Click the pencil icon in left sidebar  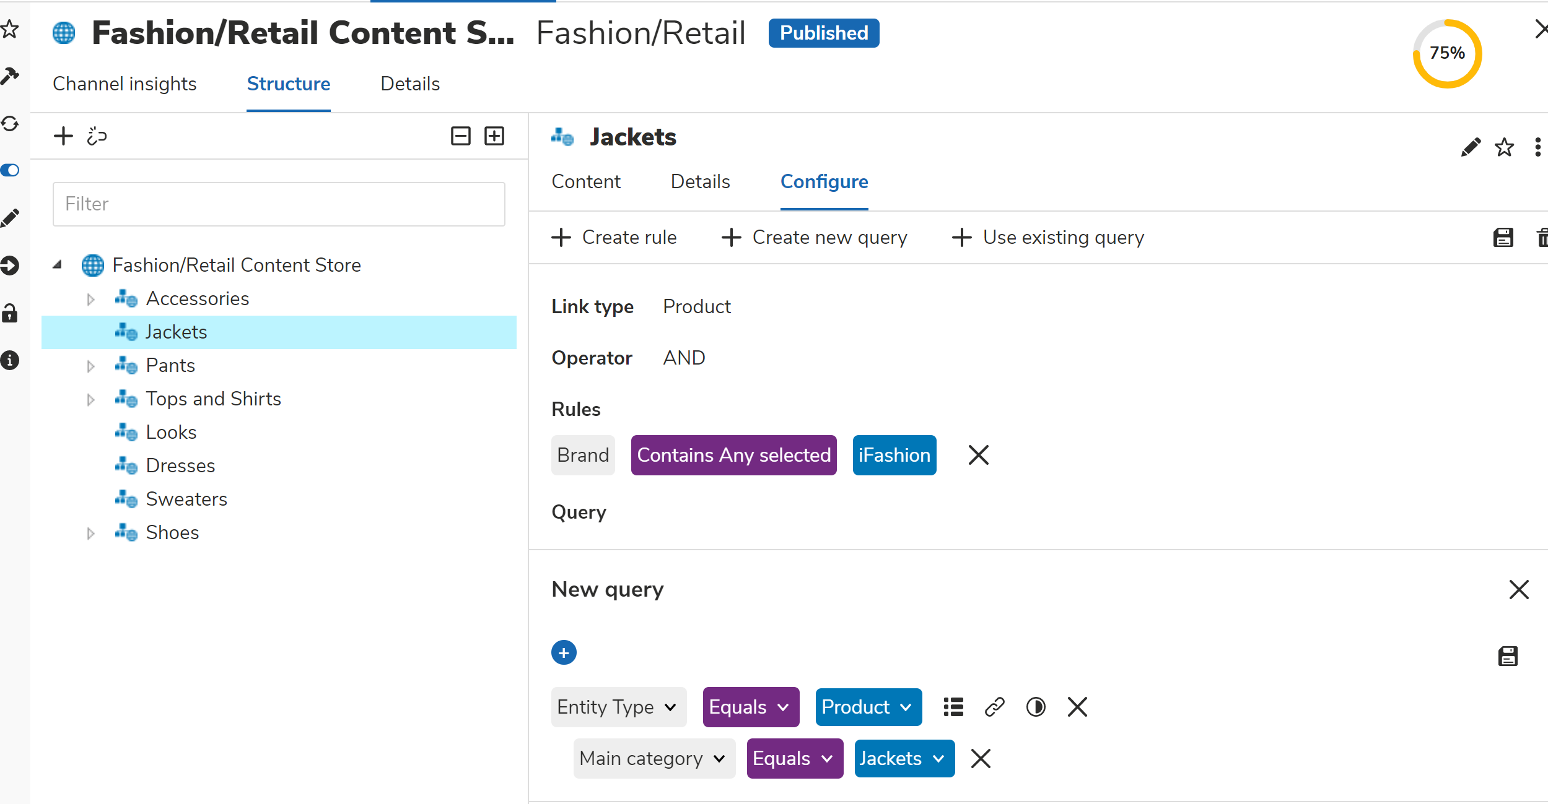point(9,218)
